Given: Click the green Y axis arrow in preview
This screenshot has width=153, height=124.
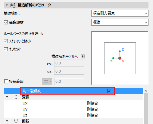Looking at the screenshot, I should pos(115,58).
